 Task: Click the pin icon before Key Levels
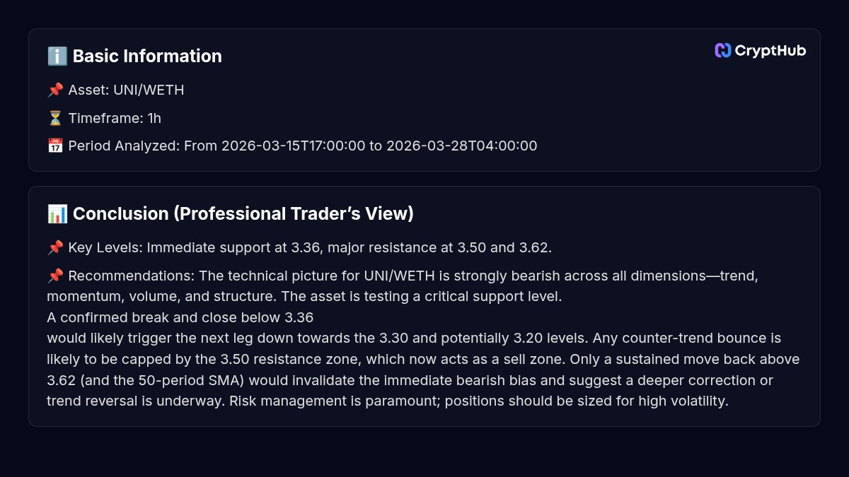point(55,248)
